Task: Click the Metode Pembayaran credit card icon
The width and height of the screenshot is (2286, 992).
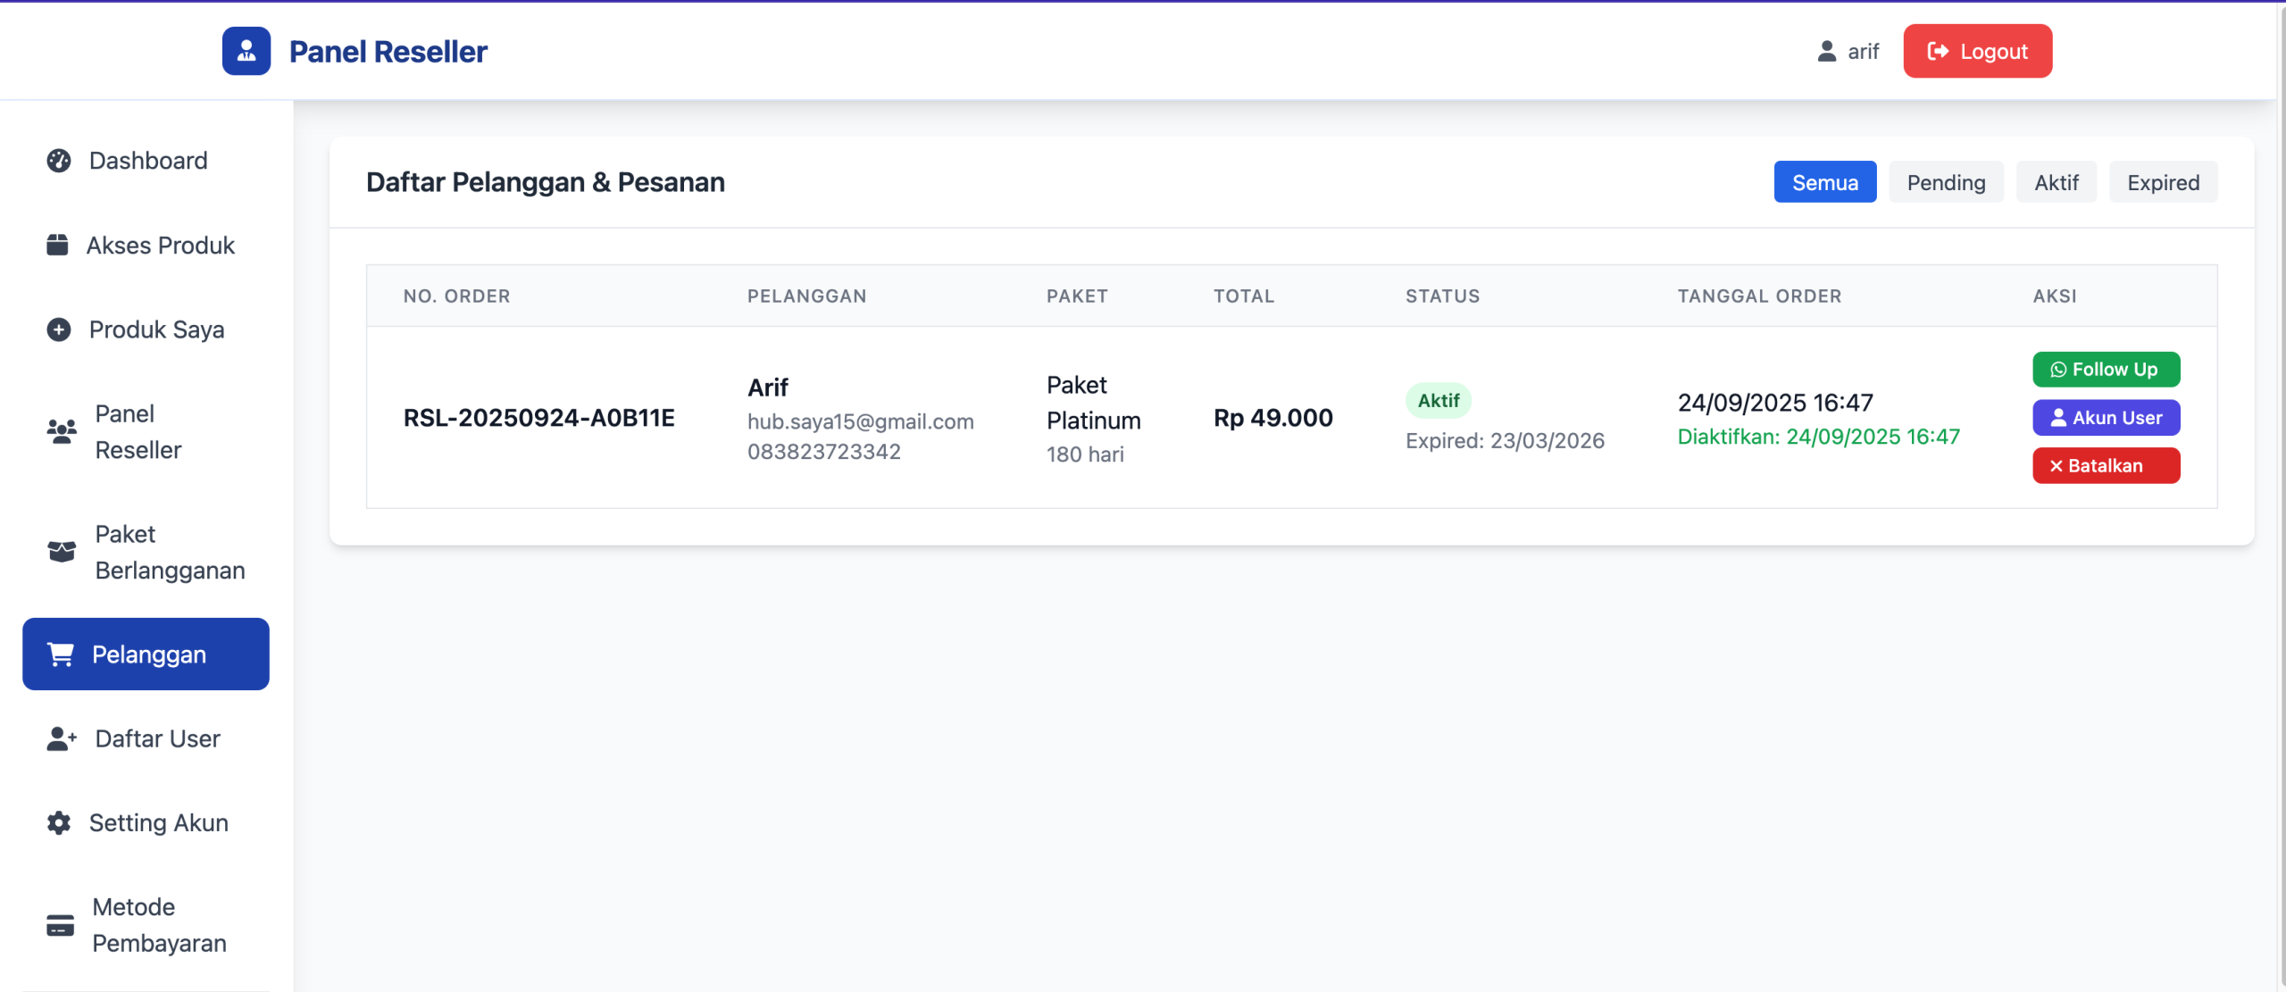Action: (x=60, y=925)
